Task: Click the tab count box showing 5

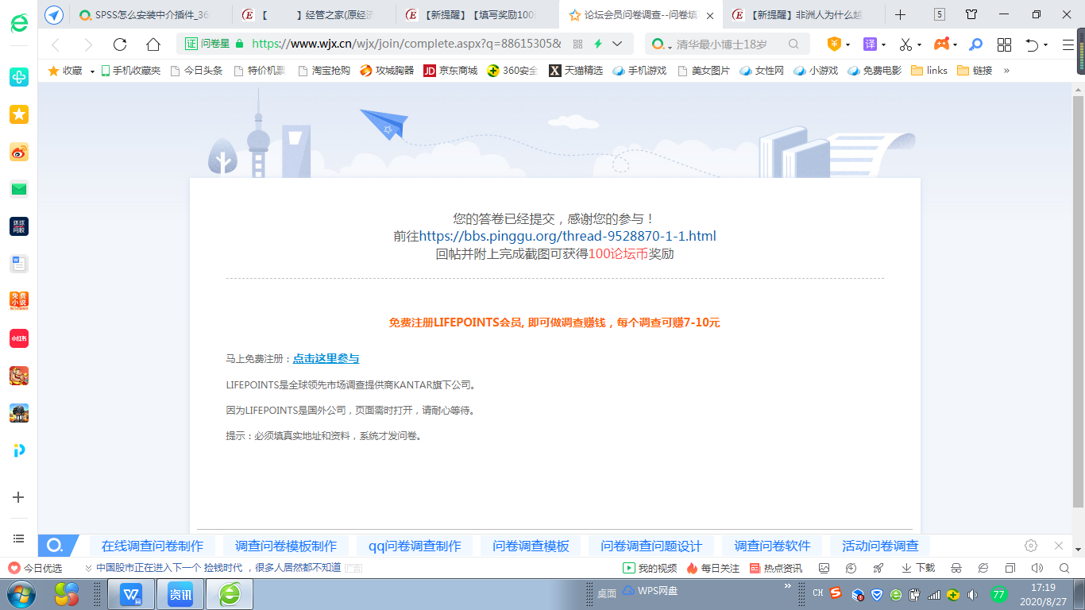Action: [x=940, y=14]
